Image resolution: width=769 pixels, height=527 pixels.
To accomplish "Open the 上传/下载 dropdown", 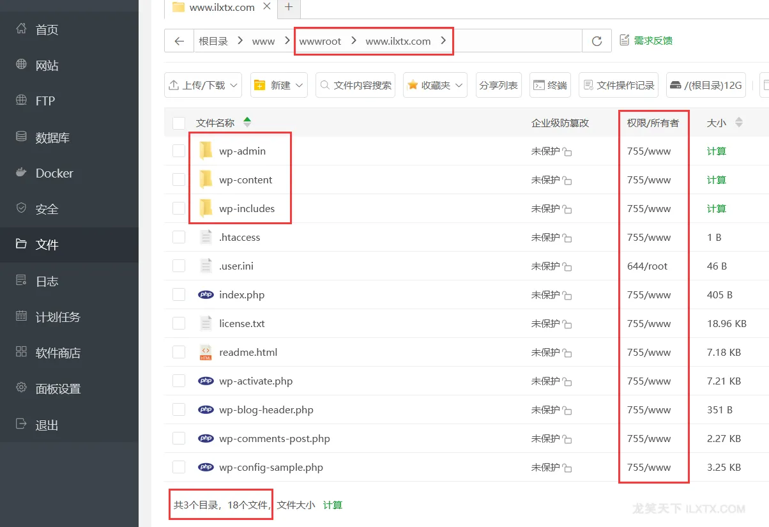I will [203, 85].
